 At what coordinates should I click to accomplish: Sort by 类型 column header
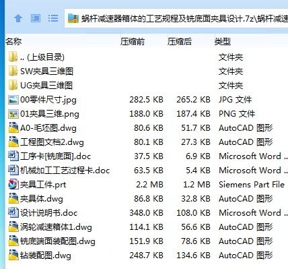223,42
